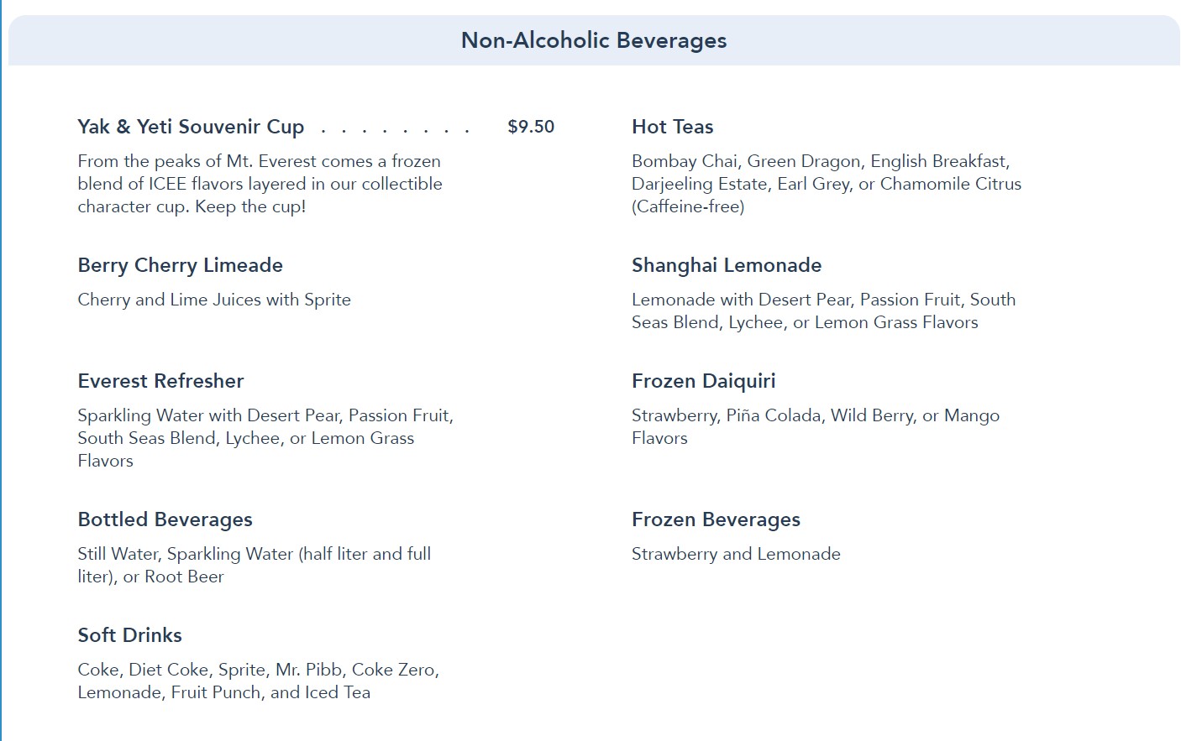
Task: Select the Yak & Yeti Souvenir Cup title
Action: [x=191, y=127]
